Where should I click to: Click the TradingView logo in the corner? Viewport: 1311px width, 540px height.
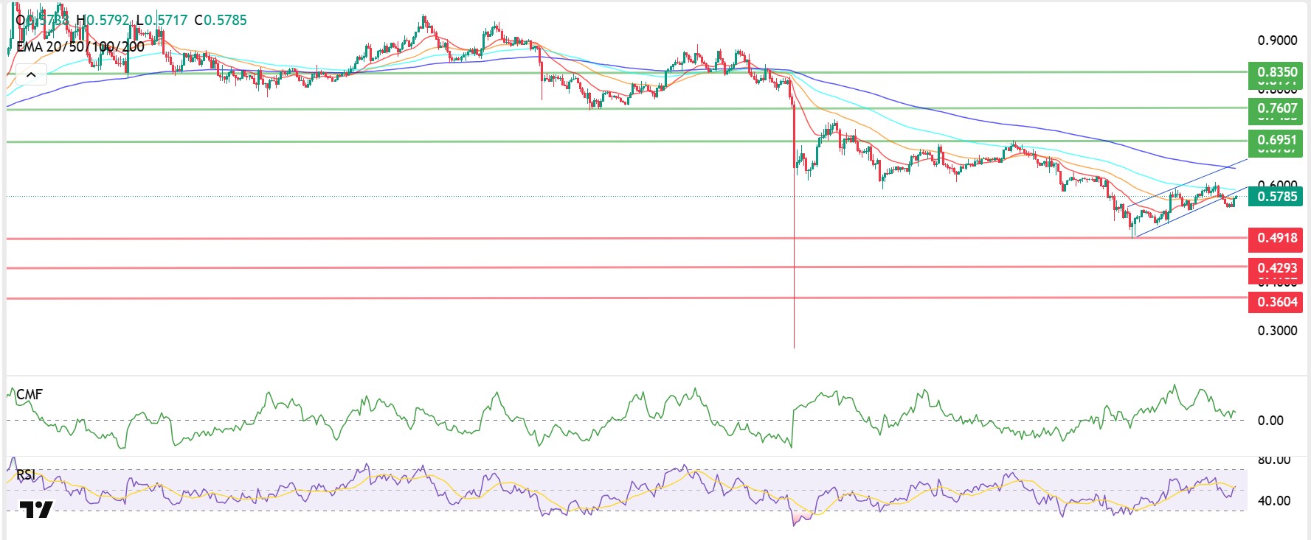(x=36, y=509)
